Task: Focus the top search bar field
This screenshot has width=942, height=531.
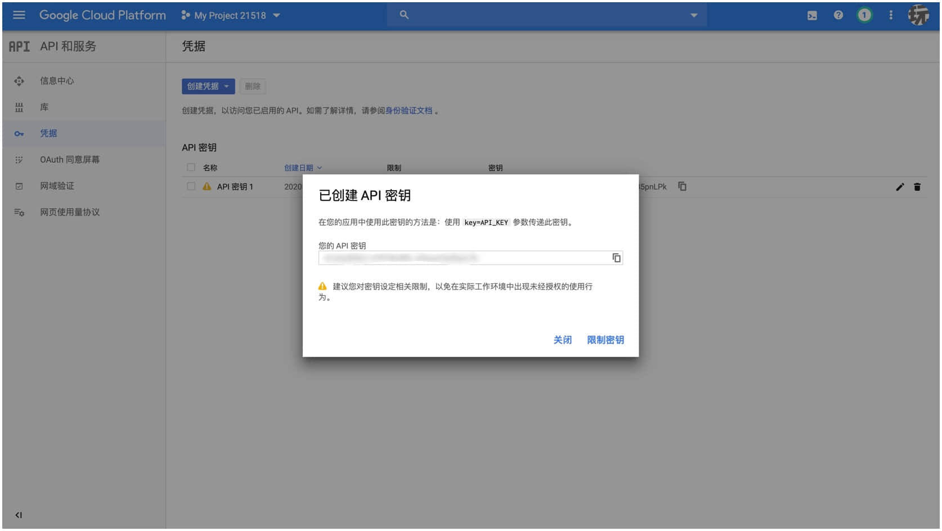Action: [x=546, y=15]
